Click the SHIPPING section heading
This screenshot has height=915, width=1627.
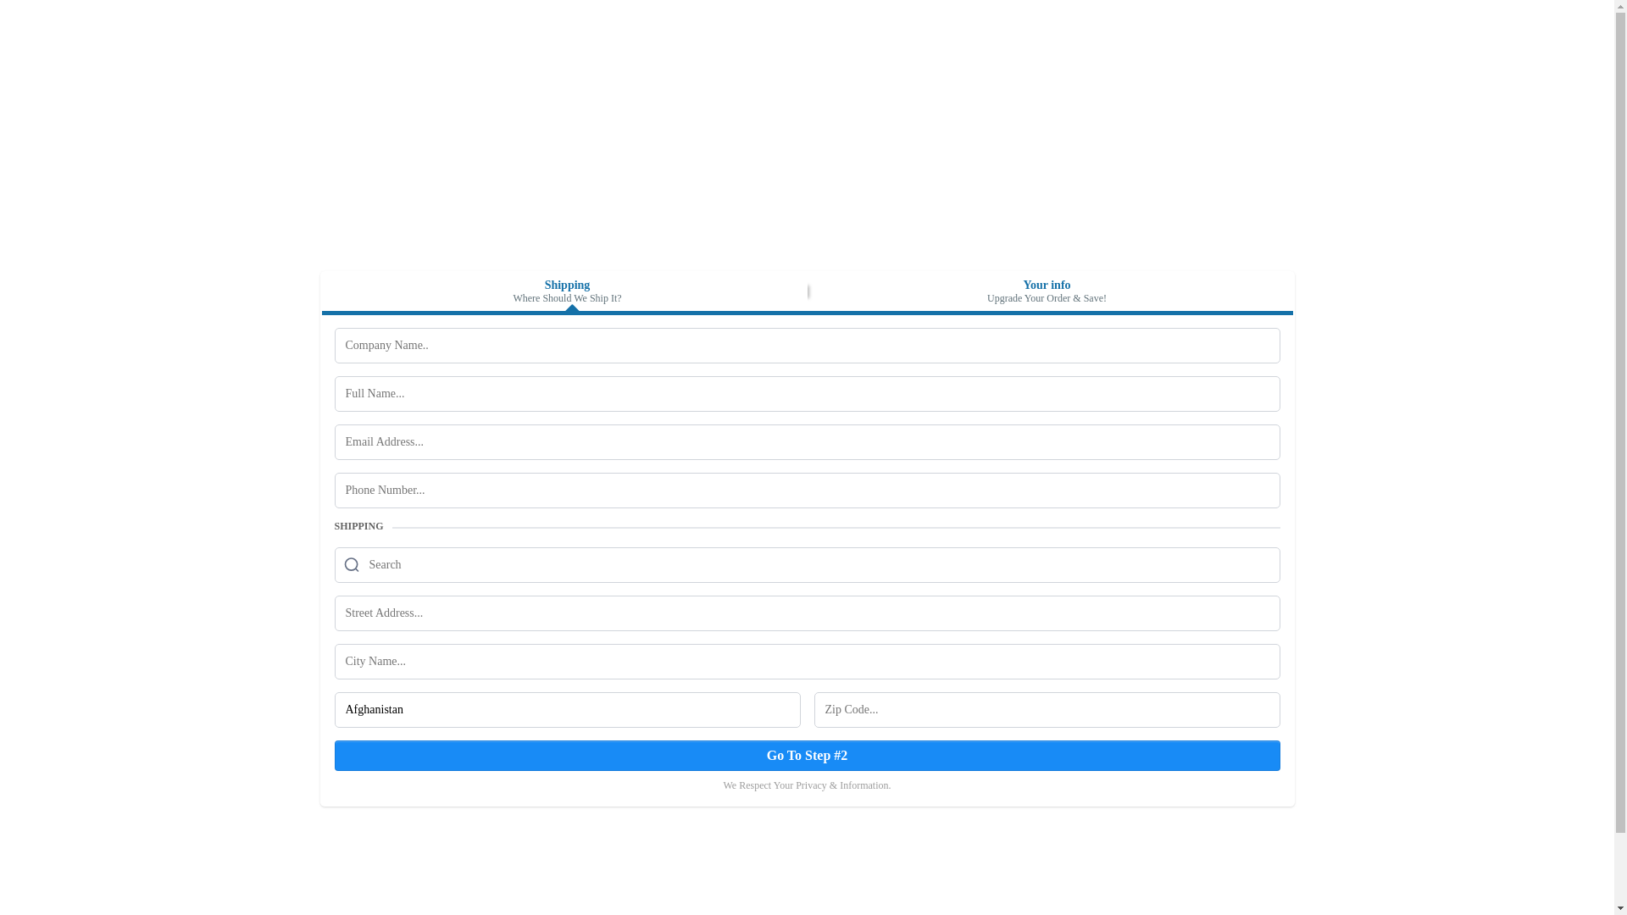(x=358, y=526)
